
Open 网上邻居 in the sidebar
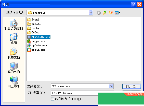[14, 82]
